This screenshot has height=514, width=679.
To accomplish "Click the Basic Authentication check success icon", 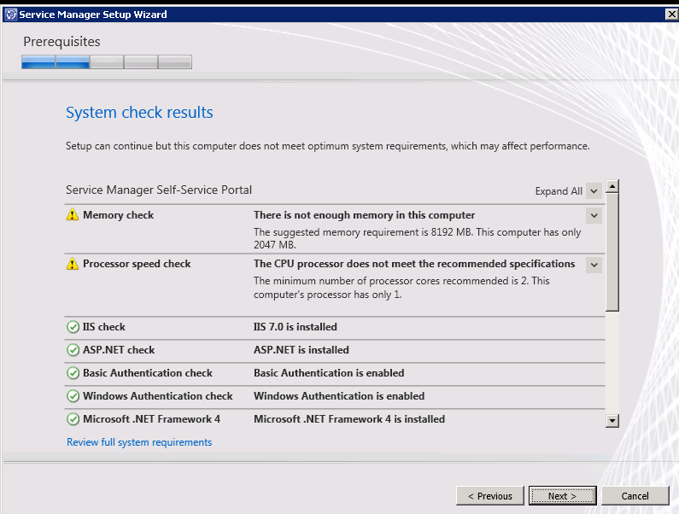I will coord(73,373).
